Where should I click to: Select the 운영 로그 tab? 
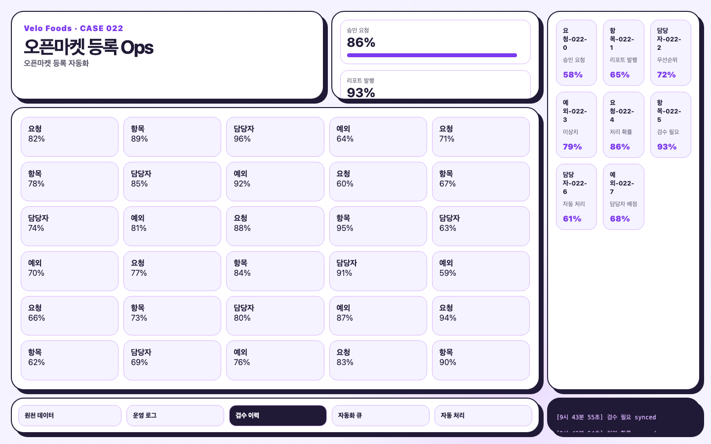(175, 415)
